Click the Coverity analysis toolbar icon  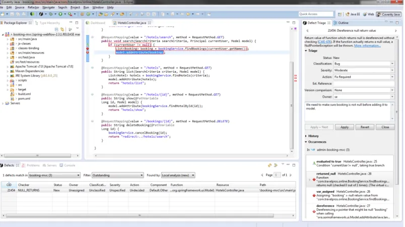(41, 14)
